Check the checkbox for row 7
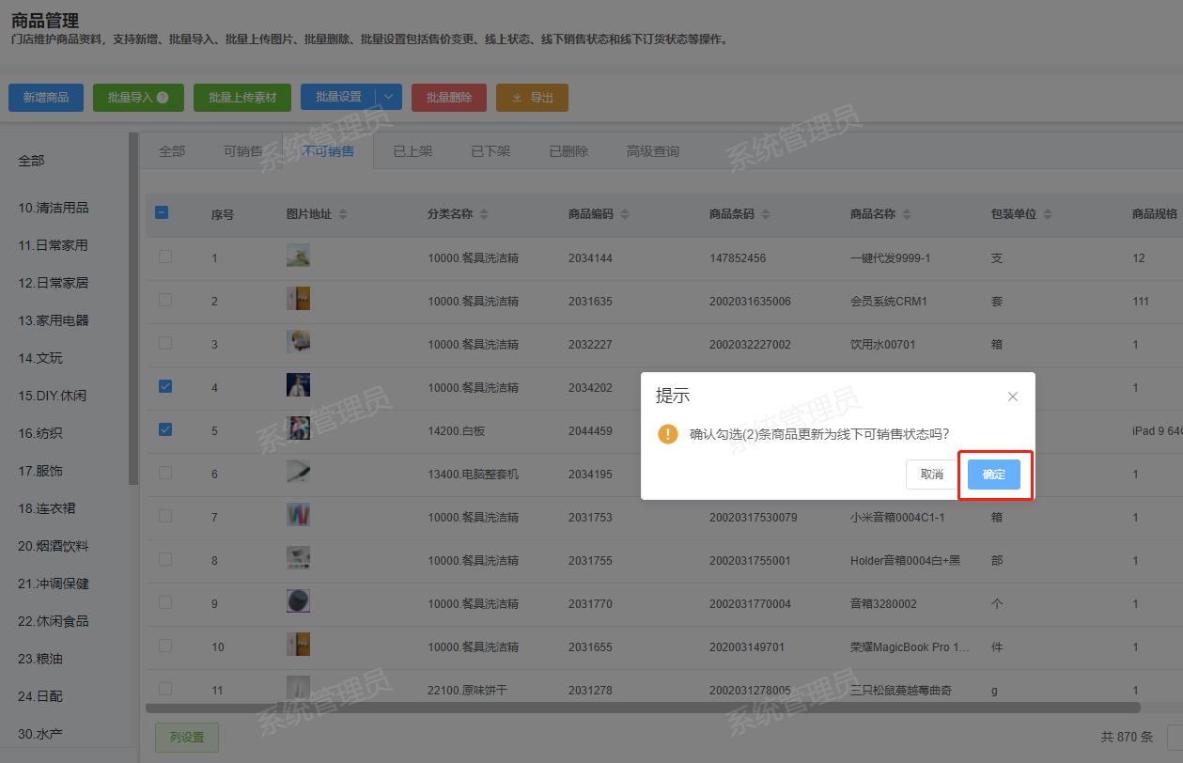 click(x=165, y=516)
